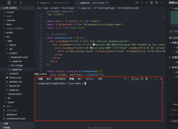Expand the components folder
178x129 pixels.
pyautogui.click(x=14, y=94)
